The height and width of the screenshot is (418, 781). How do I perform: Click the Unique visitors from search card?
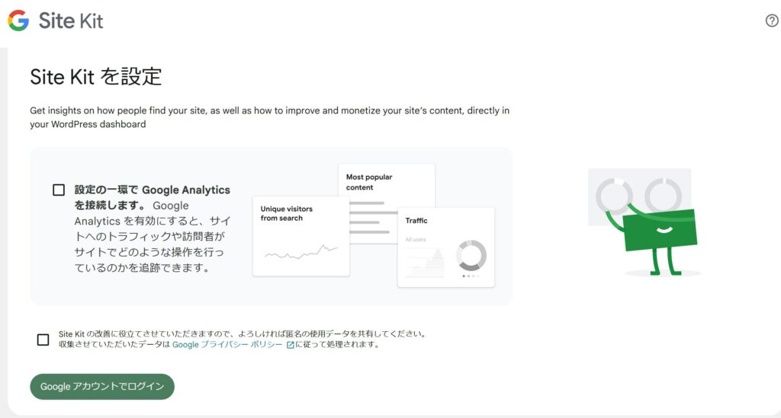pos(301,236)
